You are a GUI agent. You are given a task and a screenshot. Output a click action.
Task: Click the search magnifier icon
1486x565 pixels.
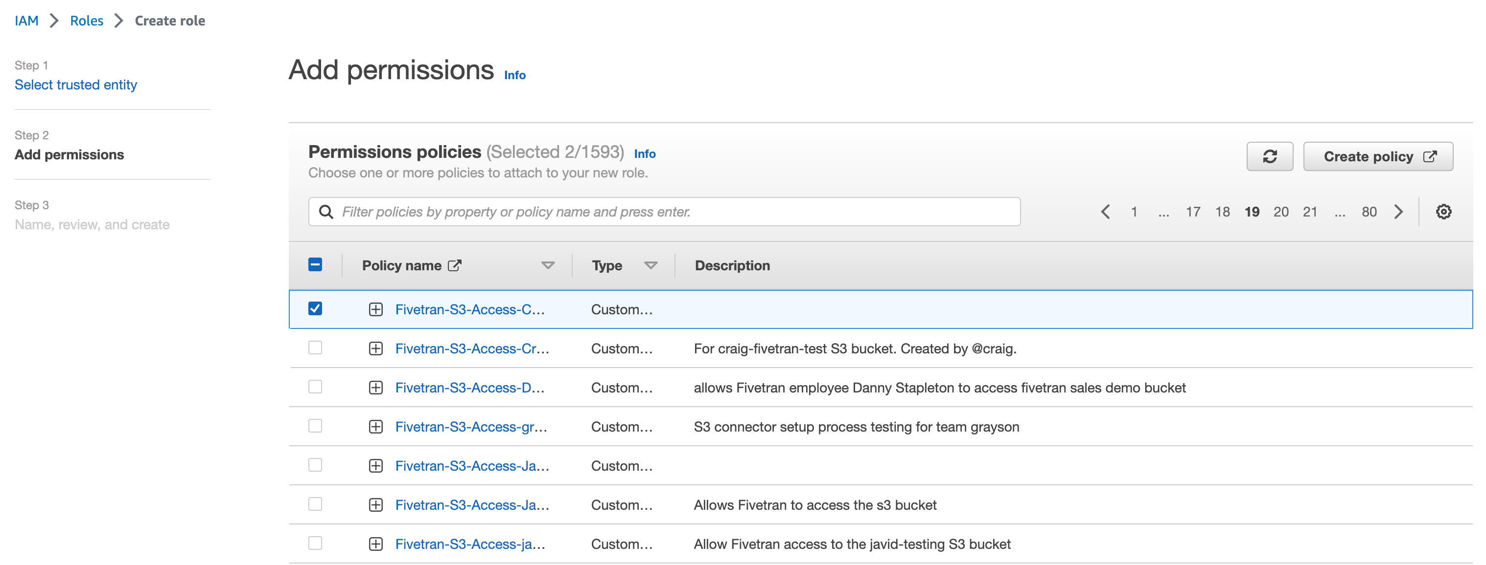(x=326, y=212)
